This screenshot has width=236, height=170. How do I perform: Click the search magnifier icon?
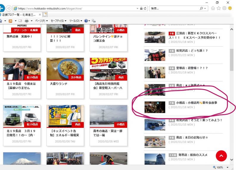click(201, 8)
